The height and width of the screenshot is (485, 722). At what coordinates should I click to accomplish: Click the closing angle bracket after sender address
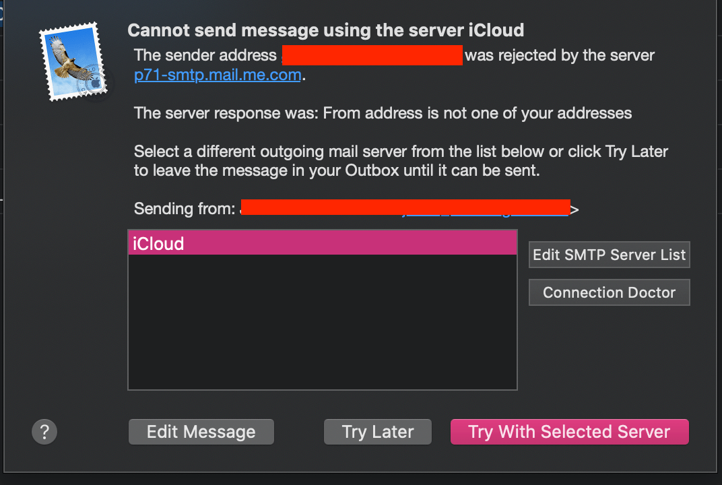pyautogui.click(x=575, y=209)
